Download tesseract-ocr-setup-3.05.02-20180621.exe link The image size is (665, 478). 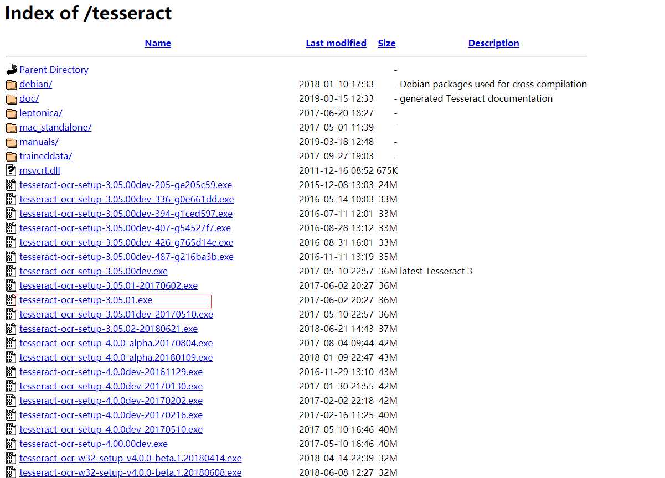[x=109, y=329]
